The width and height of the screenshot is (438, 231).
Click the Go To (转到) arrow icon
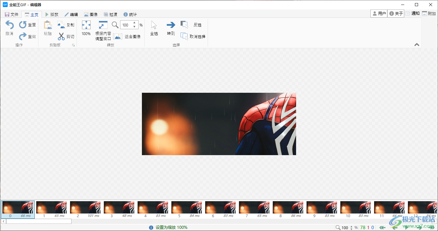[x=171, y=25]
